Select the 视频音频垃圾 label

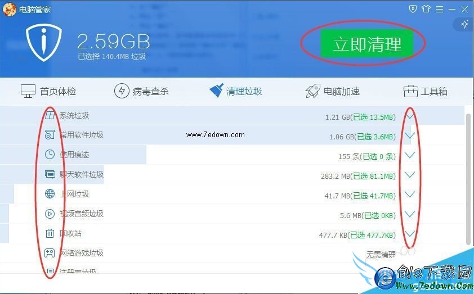tap(81, 214)
